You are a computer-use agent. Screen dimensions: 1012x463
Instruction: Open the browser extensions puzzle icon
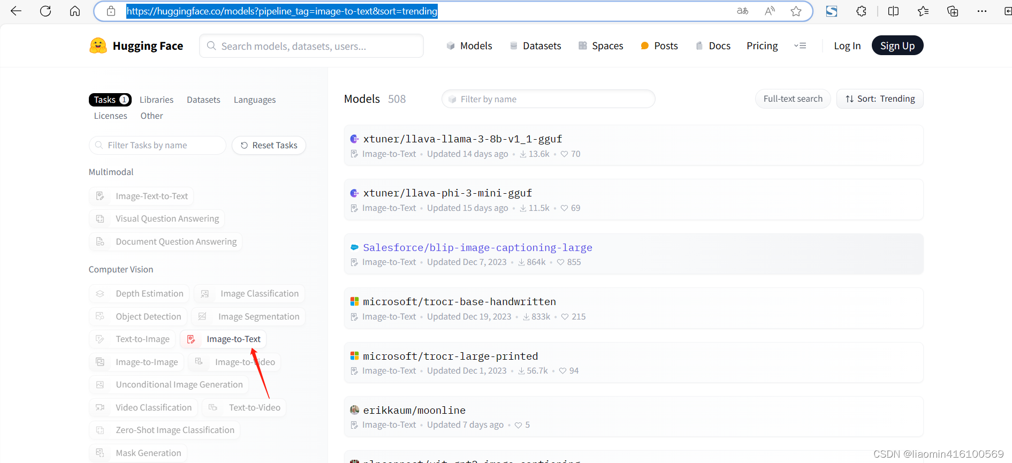tap(861, 11)
